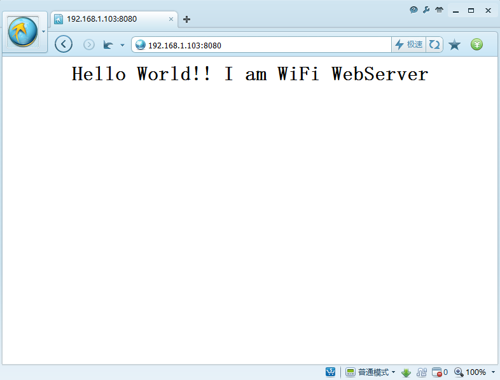
Task: Expand the undo history dropdown arrow
Action: pyautogui.click(x=122, y=45)
